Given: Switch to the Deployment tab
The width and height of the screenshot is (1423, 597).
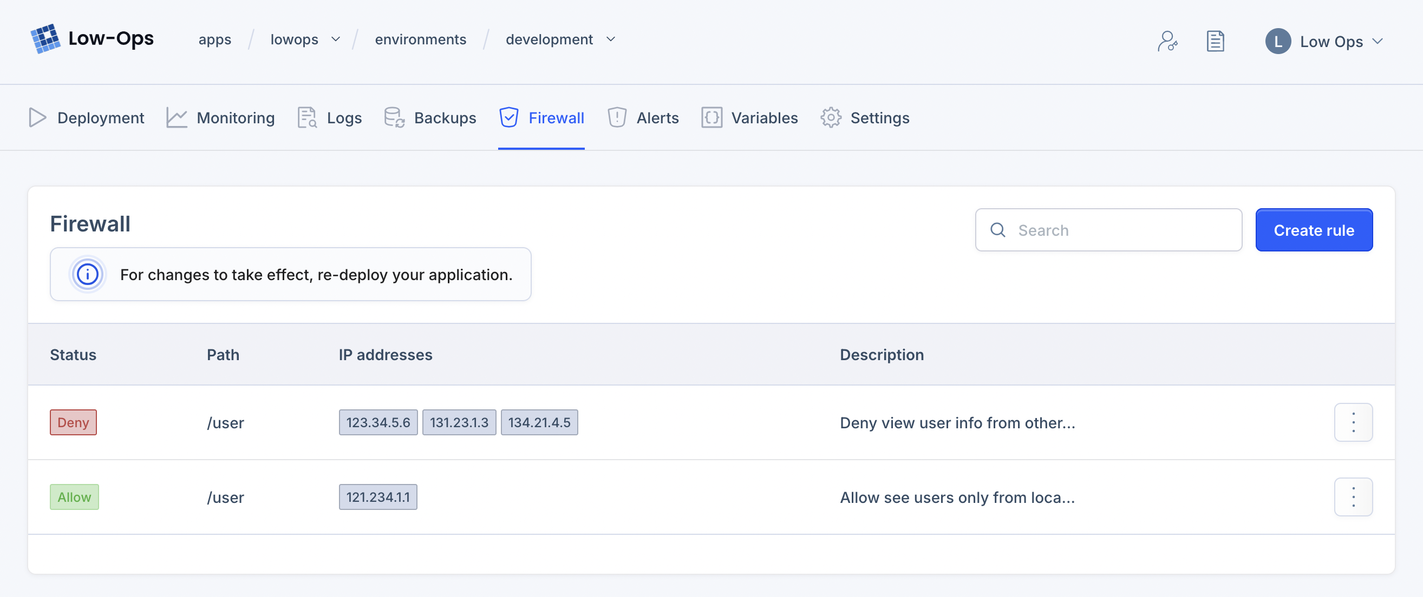Looking at the screenshot, I should pos(87,117).
